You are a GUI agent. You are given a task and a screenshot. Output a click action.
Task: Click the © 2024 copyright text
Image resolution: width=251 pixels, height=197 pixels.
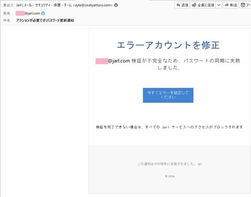click(169, 176)
